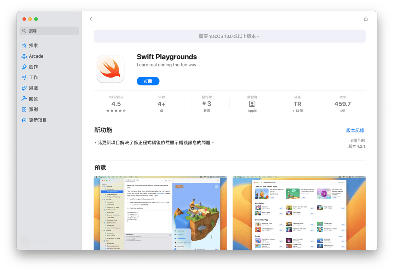Click the 打開 open button
The image size is (394, 272).
(x=148, y=81)
